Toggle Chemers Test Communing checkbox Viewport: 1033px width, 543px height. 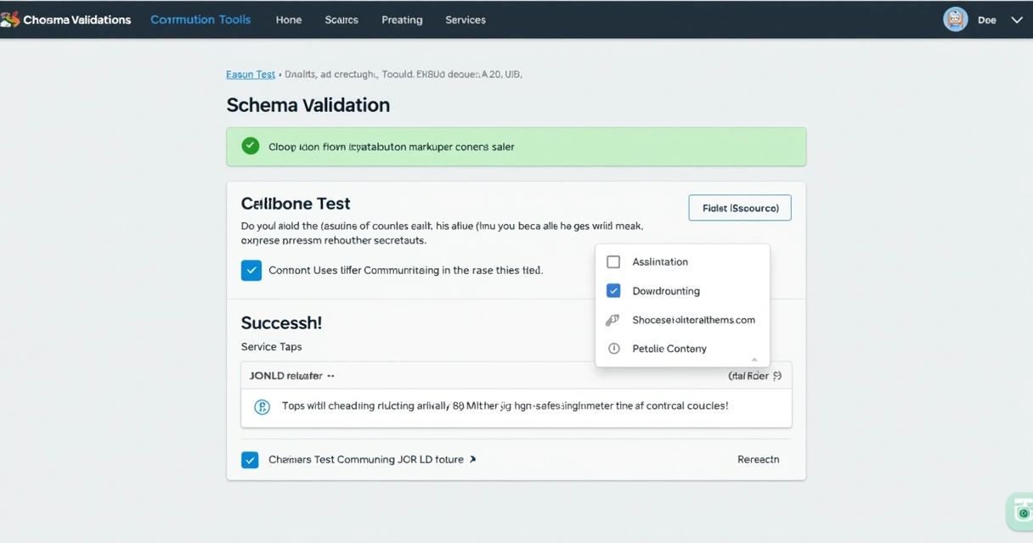(250, 460)
